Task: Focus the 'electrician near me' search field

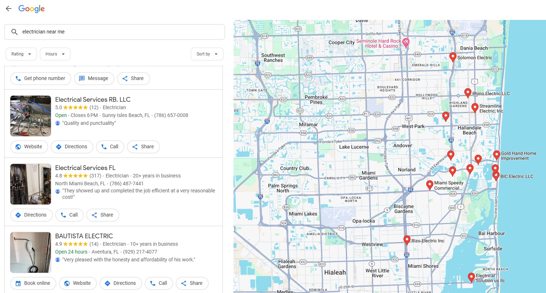Action: tap(115, 32)
